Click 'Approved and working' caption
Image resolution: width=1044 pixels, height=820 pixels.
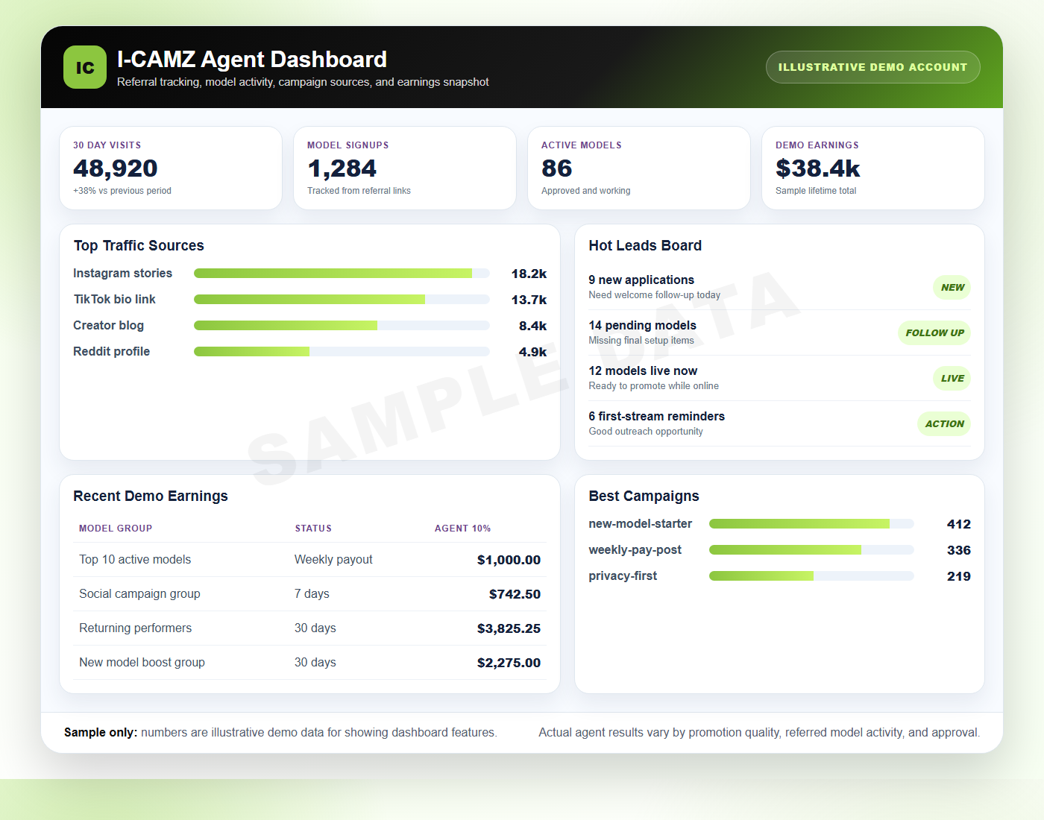pyautogui.click(x=586, y=191)
